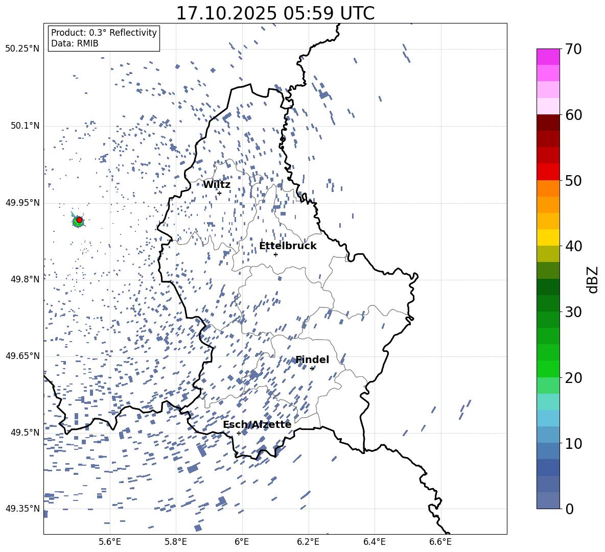Click the 10 colorbar tick label
Viewport: 605px width, 552px height.
574,443
